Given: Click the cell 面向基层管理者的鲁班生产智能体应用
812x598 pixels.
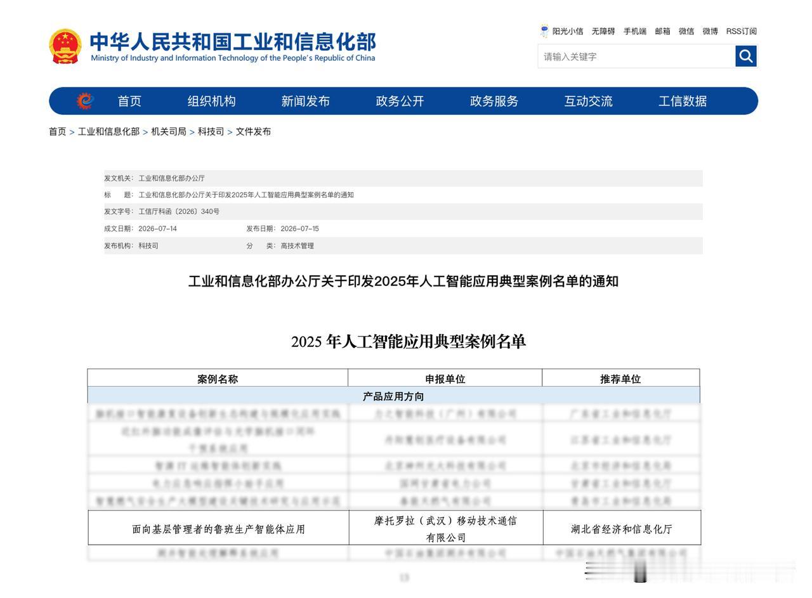Looking at the screenshot, I should [x=218, y=528].
